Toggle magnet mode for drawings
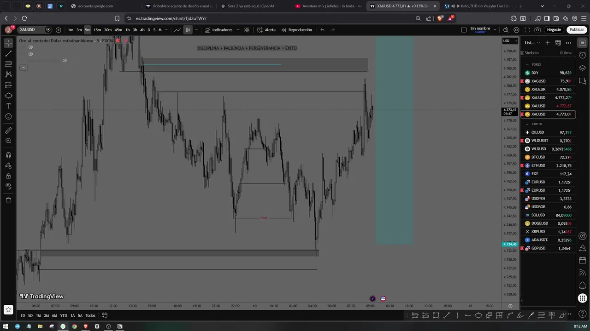Image resolution: width=590 pixels, height=331 pixels. (x=8, y=155)
